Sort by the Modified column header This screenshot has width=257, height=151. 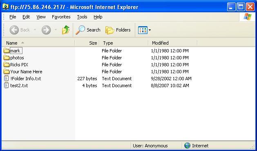(x=173, y=43)
